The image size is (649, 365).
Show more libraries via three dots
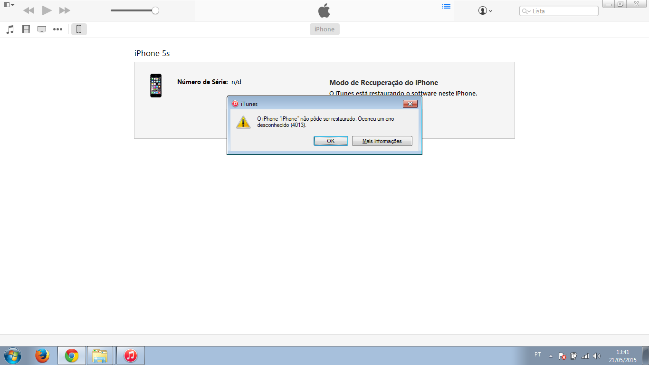click(x=57, y=29)
